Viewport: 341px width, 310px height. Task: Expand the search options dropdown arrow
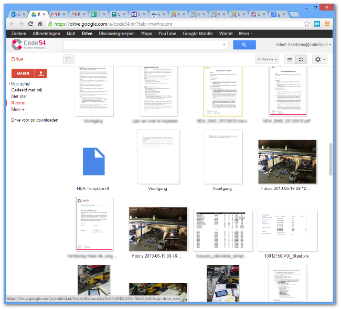[x=224, y=45]
